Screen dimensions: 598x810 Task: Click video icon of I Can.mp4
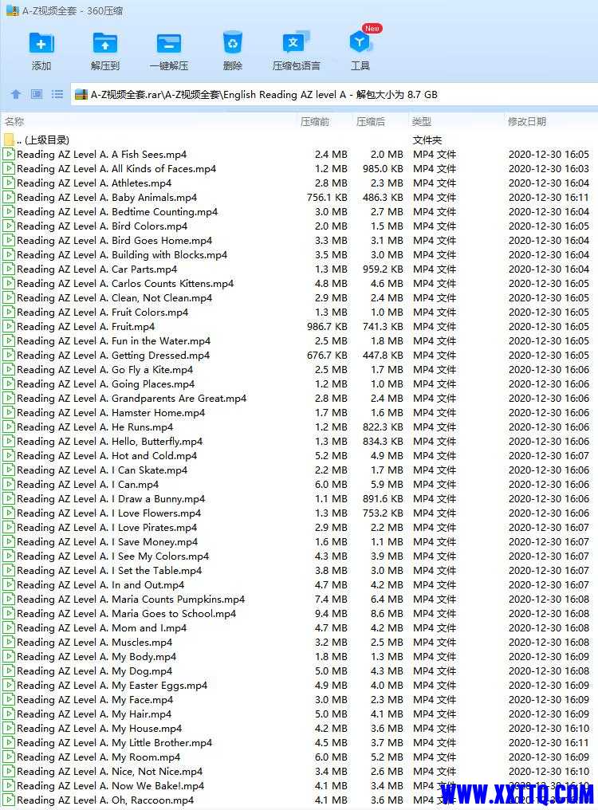(9, 484)
